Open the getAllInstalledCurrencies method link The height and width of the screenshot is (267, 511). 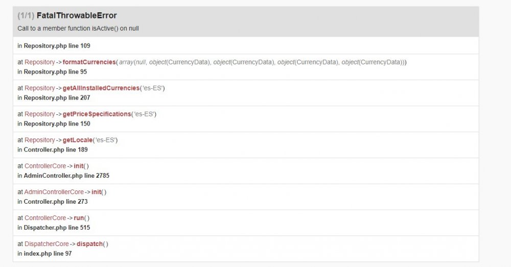pyautogui.click(x=101, y=88)
